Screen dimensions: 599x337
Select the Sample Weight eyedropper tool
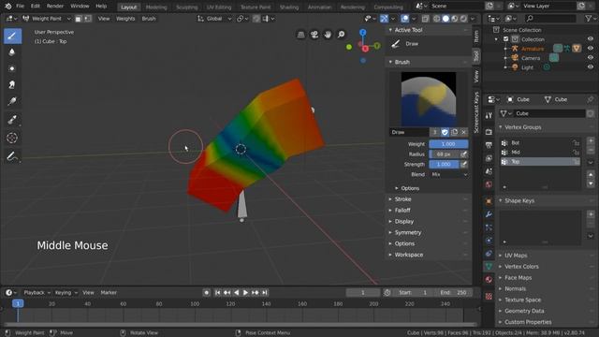(12, 120)
